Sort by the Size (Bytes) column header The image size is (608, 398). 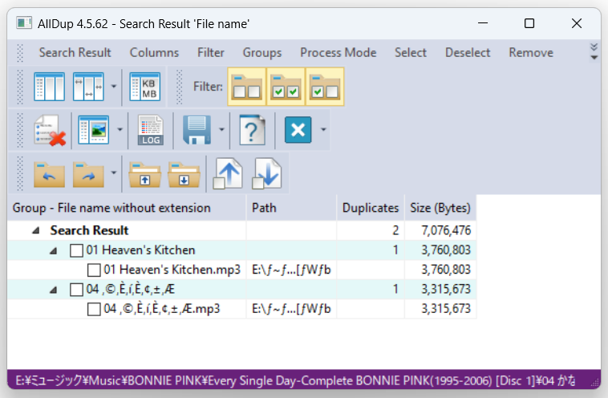[x=440, y=208]
